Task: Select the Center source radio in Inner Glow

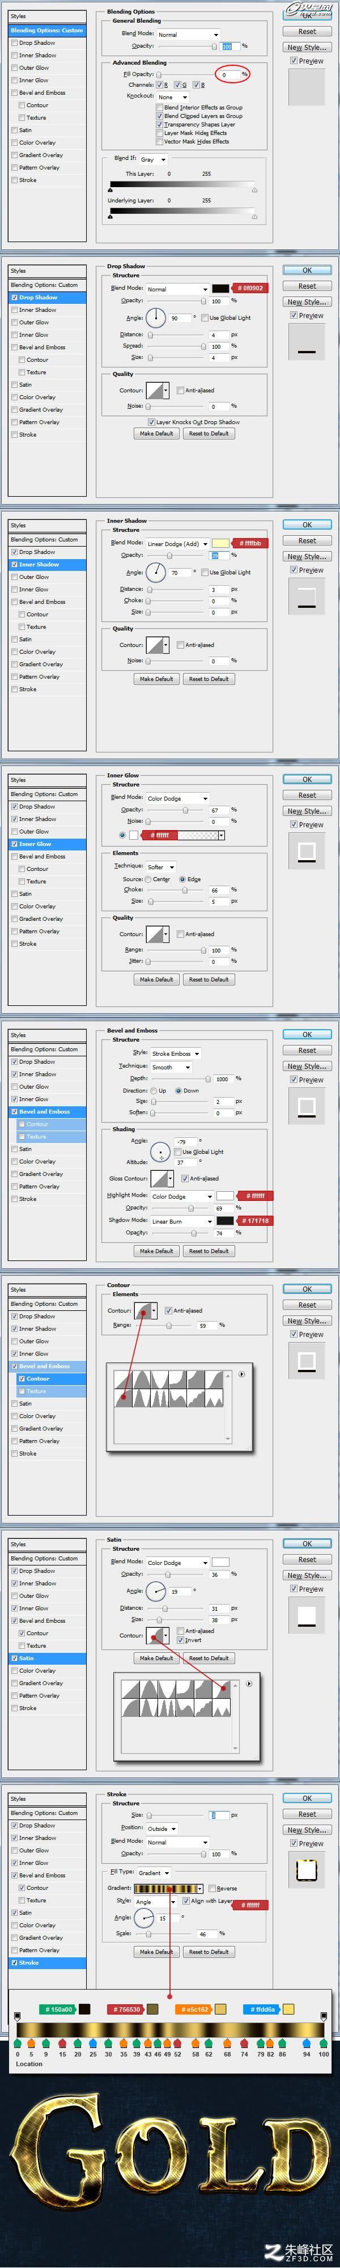Action: [x=148, y=879]
